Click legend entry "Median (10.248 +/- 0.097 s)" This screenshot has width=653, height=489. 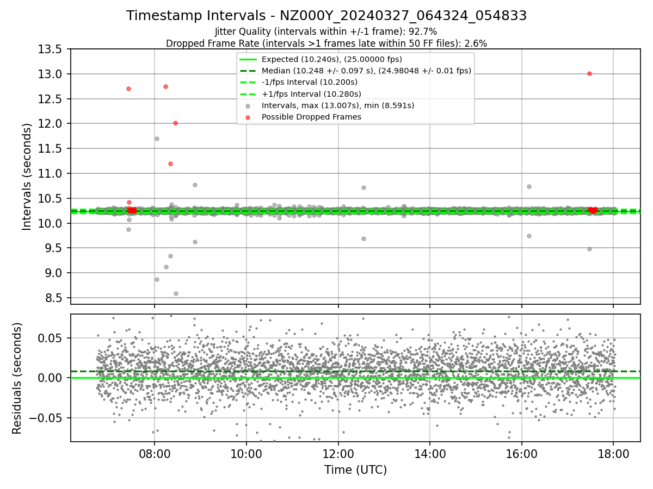pyautogui.click(x=366, y=71)
